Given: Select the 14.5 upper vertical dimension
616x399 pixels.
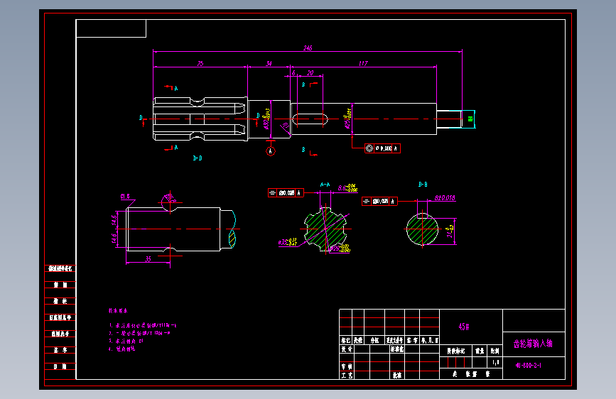Looking at the screenshot, I should tap(114, 220).
